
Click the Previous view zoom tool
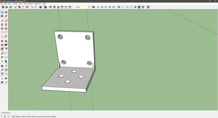[x=6, y=74]
